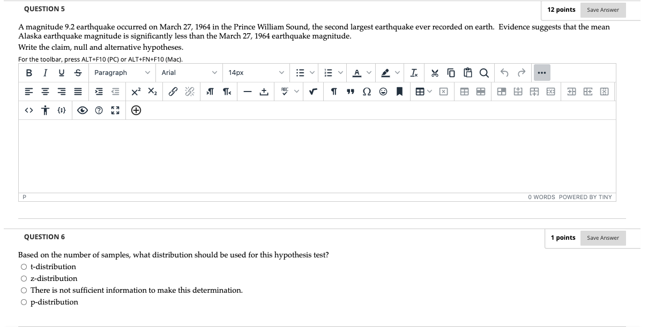Apply italic formatting

[46, 73]
